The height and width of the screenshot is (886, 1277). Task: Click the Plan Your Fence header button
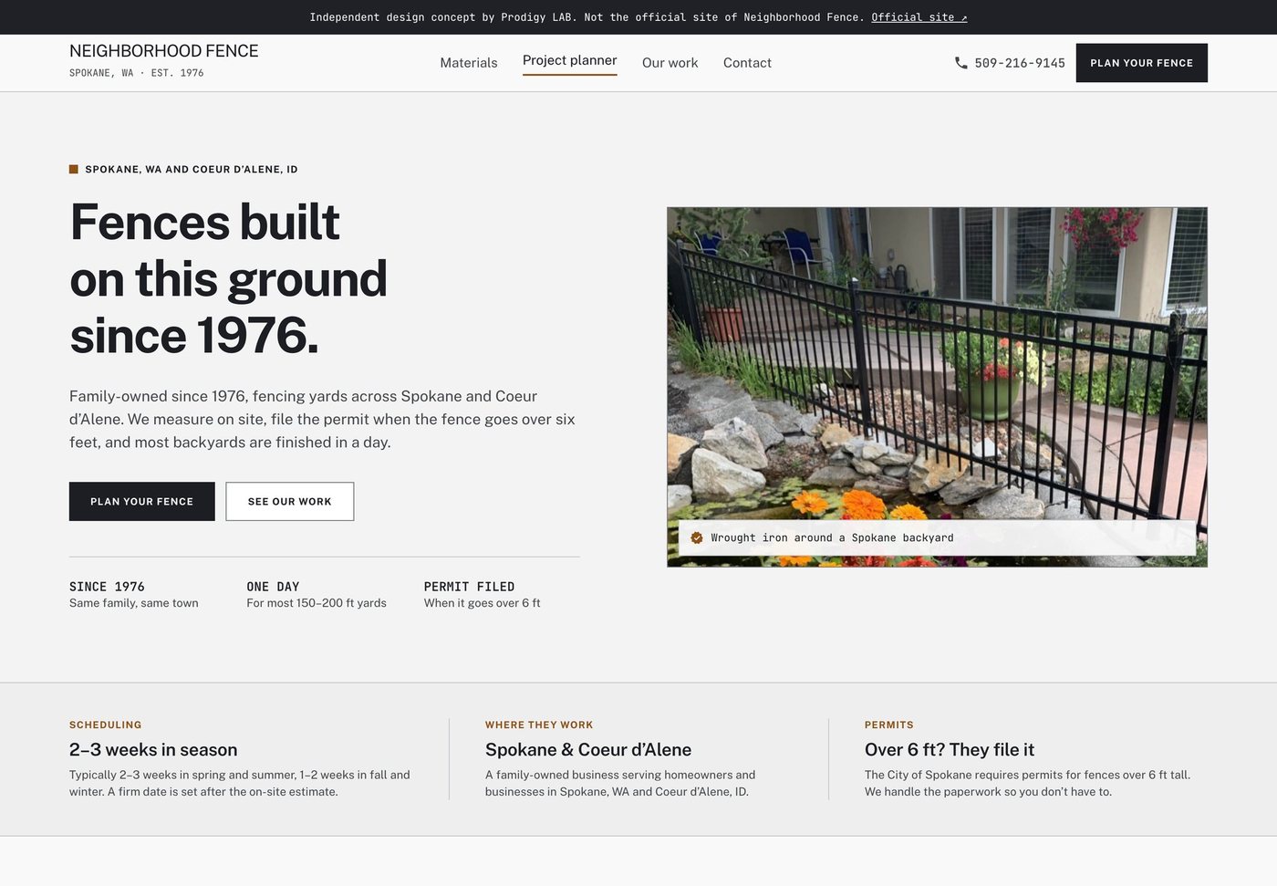click(1142, 63)
